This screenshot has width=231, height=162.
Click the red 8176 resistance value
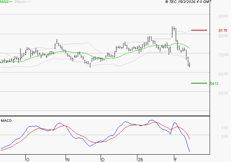pyautogui.click(x=223, y=31)
